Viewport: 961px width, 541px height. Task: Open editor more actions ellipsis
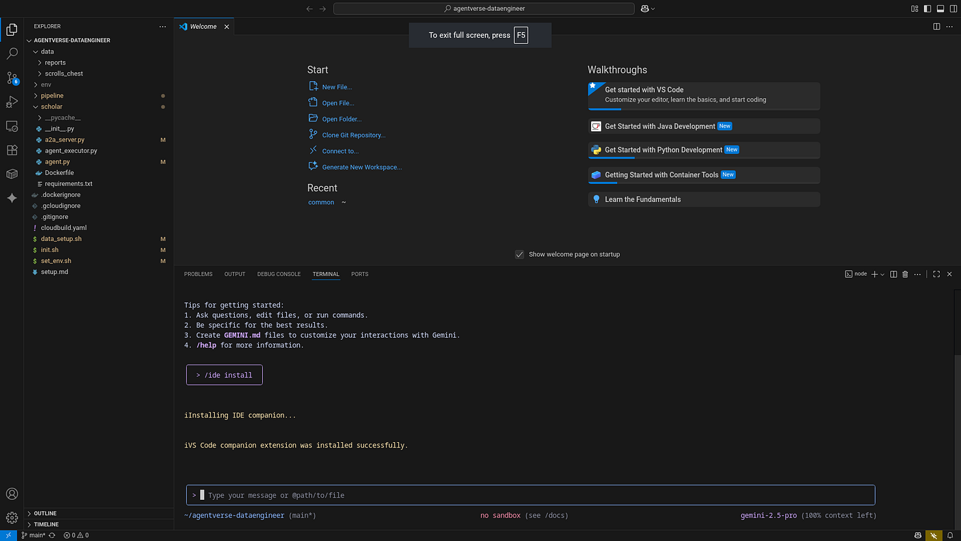tap(951, 27)
